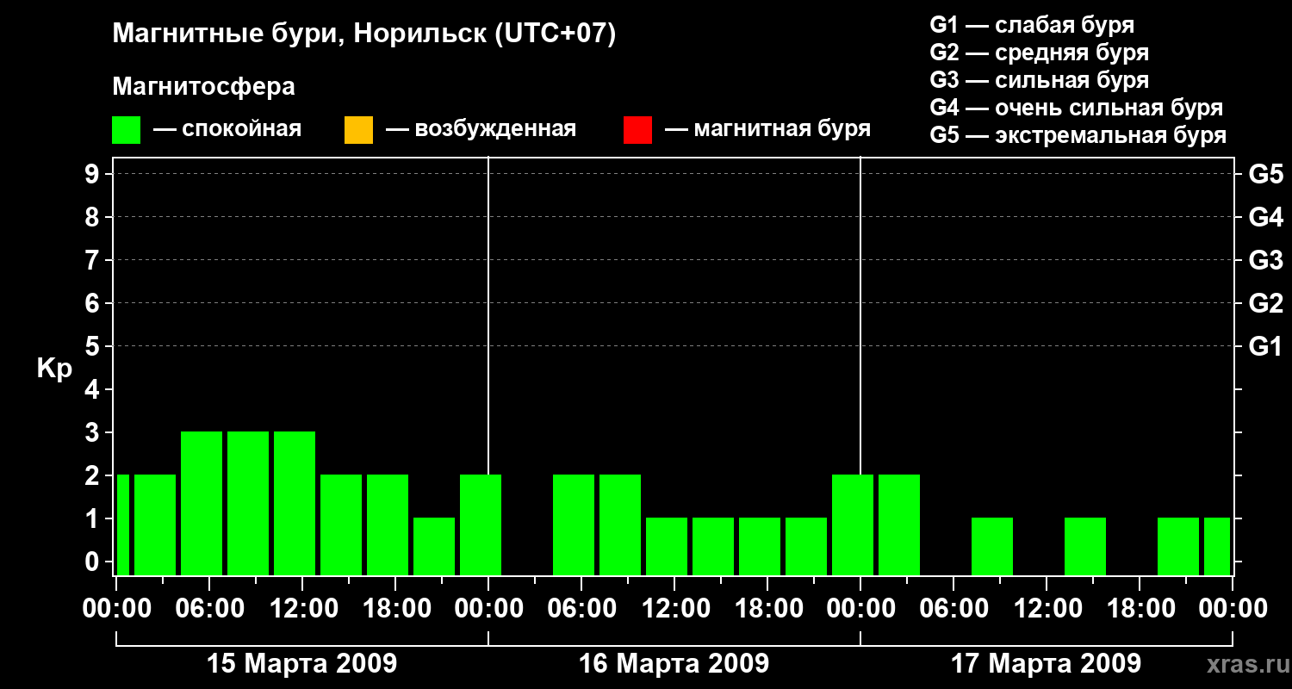Click the green calm magnetosphere swatch

pos(127,130)
